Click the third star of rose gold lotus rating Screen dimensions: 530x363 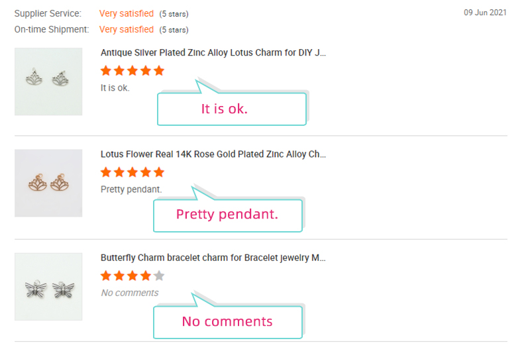tap(132, 172)
